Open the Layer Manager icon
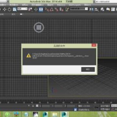 [x=102, y=9]
